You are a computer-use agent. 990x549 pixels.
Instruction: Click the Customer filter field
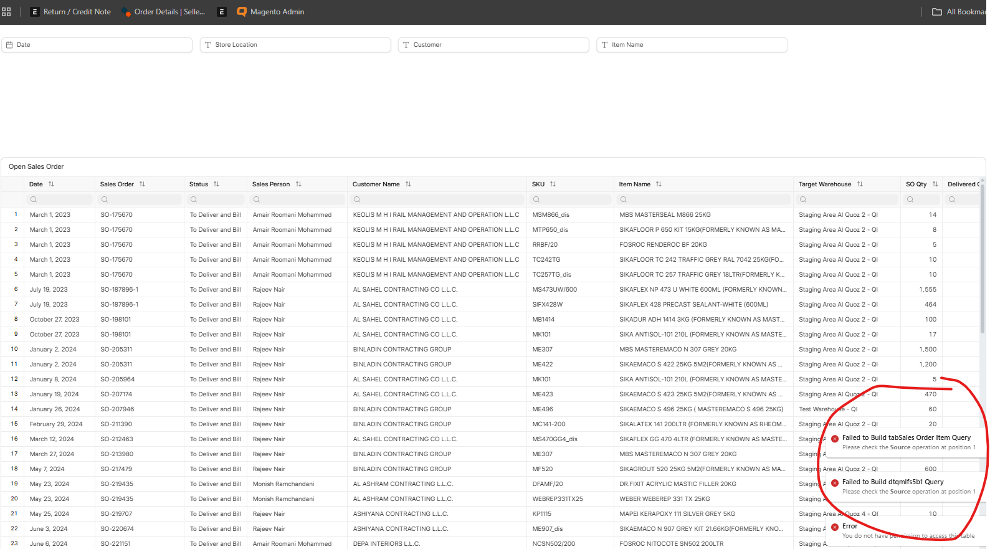tap(493, 45)
